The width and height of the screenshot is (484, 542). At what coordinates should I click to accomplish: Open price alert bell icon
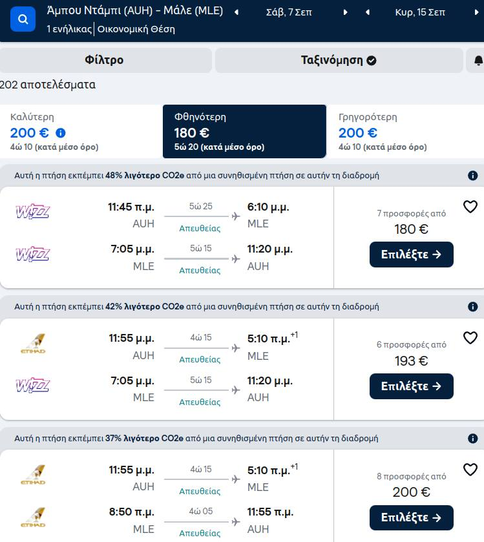pos(478,61)
